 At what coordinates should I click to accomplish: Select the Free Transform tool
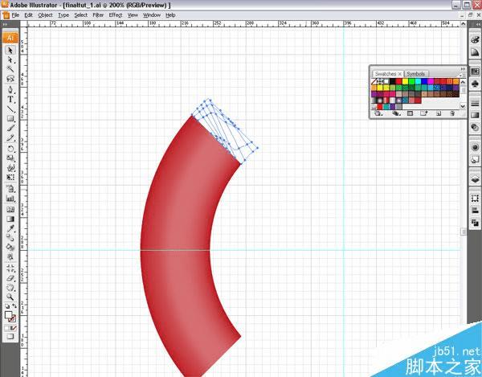tap(10, 177)
